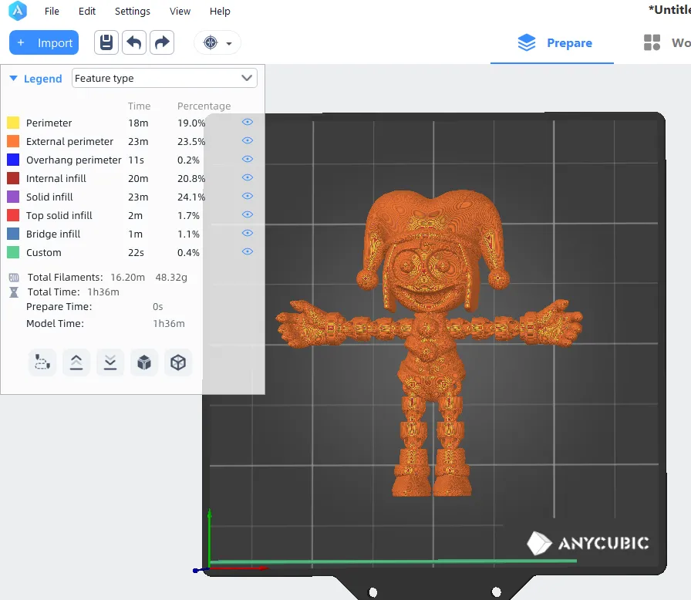Click the Model Time 1h36m value
Screen dimensions: 691x600
pos(169,323)
